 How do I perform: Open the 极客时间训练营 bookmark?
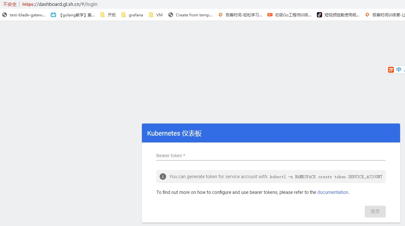(385, 15)
